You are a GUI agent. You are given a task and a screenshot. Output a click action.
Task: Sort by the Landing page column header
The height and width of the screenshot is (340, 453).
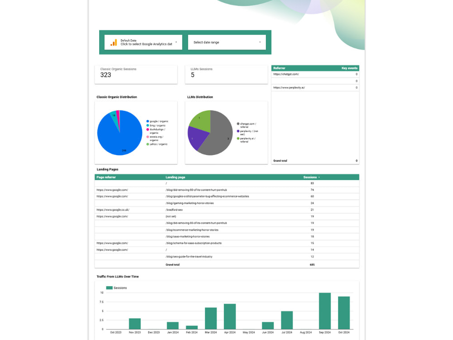coord(175,177)
